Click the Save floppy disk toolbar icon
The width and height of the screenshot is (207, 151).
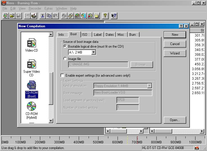[x=19, y=16]
